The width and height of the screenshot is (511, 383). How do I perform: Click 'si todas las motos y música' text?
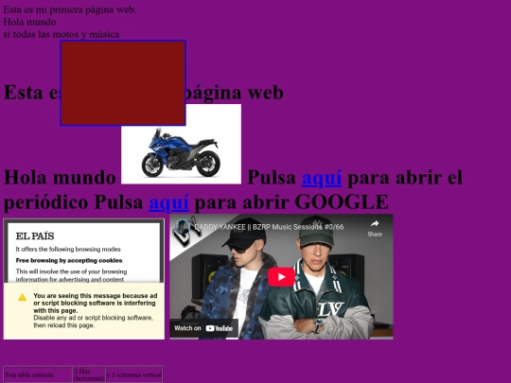(62, 34)
